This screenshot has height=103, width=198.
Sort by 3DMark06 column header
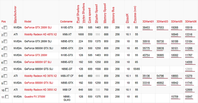point(191,21)
